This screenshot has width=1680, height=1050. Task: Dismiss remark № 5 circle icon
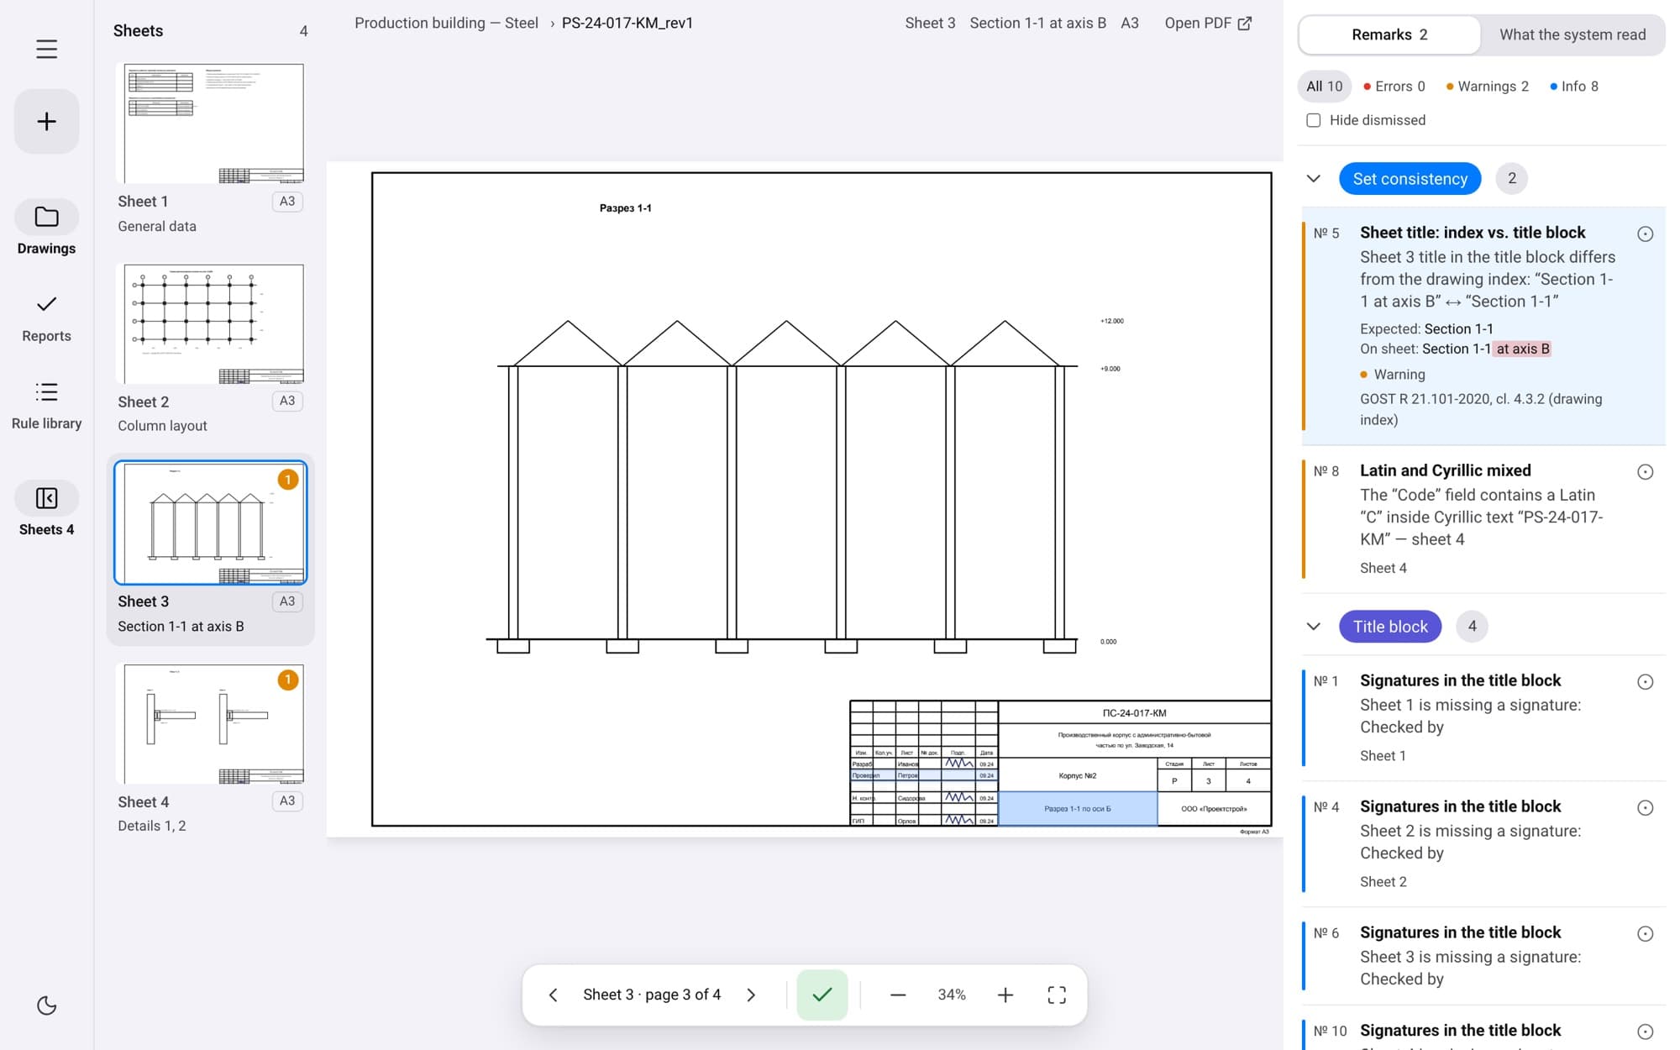pos(1646,234)
